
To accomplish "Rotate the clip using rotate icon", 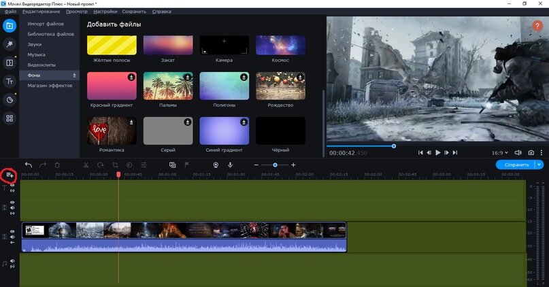I will pos(101,165).
